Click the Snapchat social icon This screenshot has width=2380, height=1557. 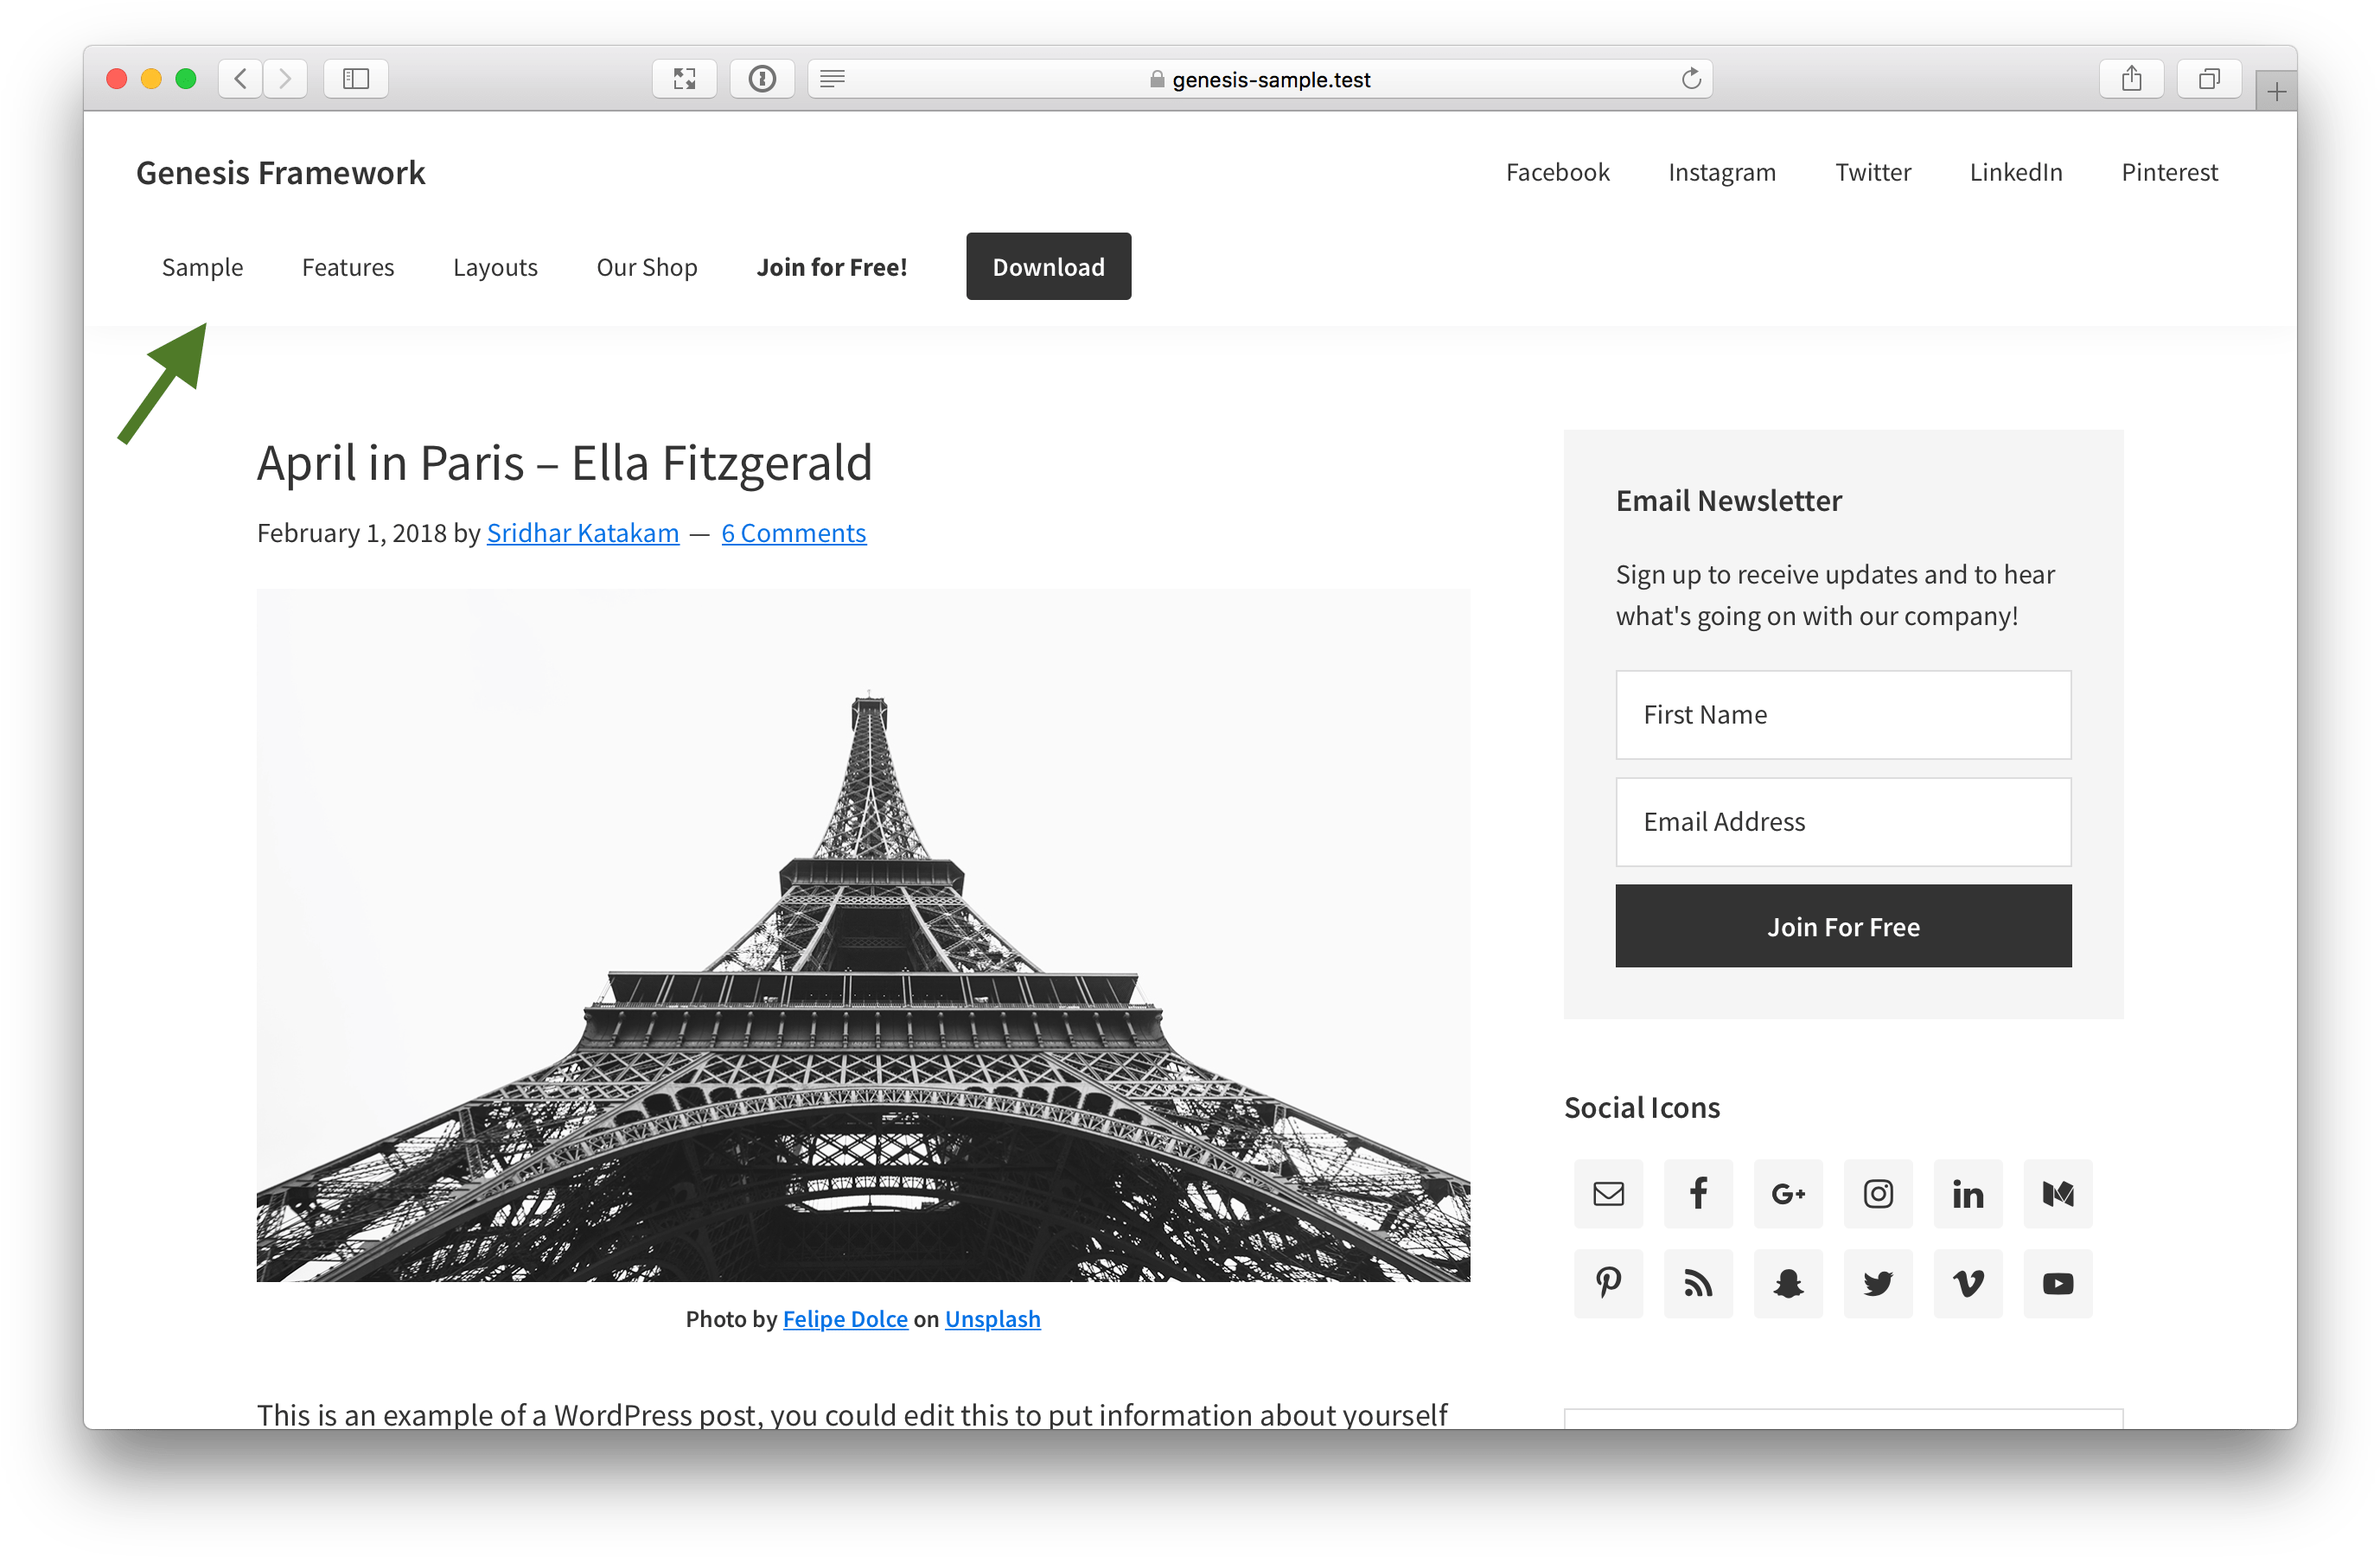(1788, 1284)
